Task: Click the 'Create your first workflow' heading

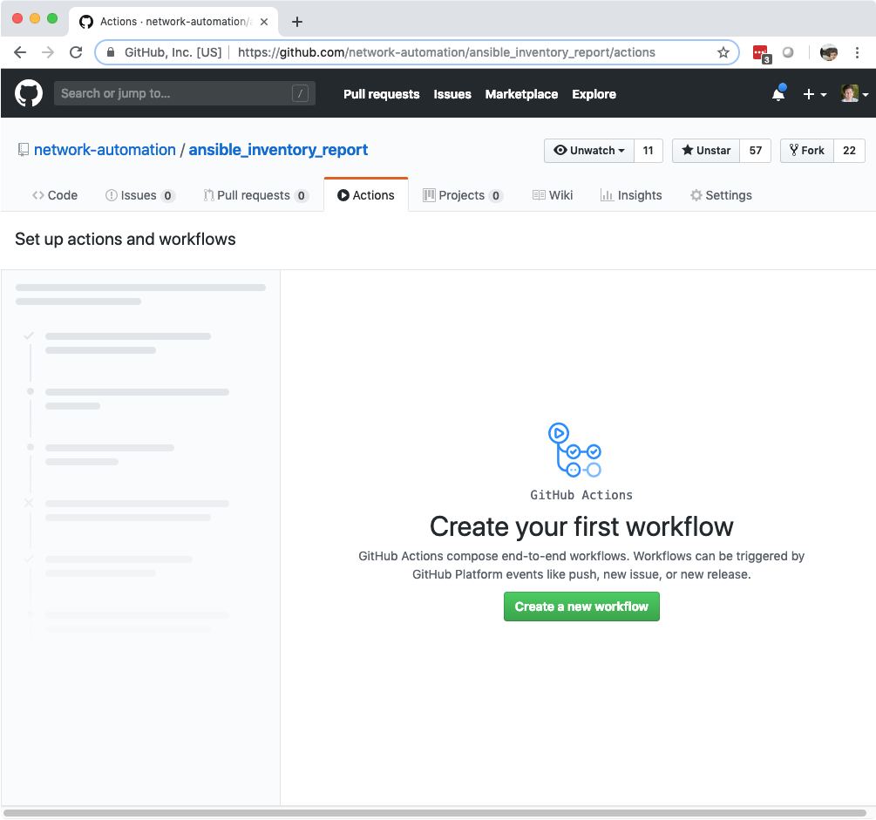Action: click(581, 526)
